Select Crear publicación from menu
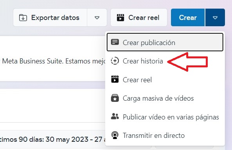 click(x=165, y=42)
